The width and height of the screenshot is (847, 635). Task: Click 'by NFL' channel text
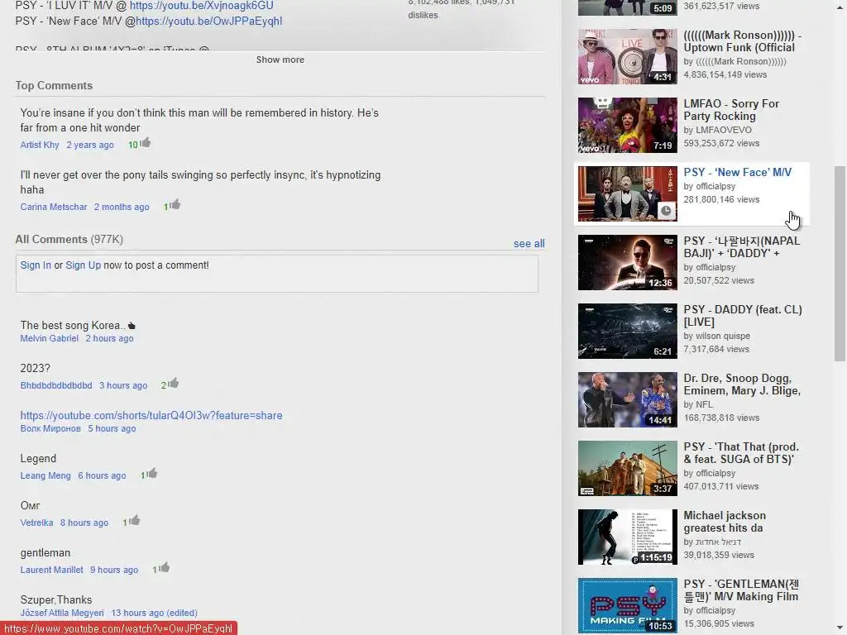698,404
